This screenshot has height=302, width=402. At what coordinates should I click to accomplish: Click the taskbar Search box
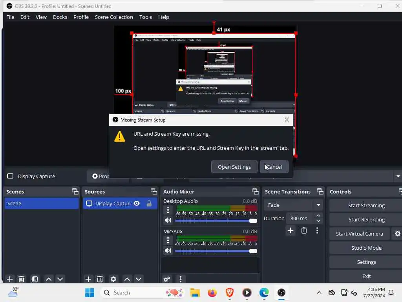click(x=142, y=293)
